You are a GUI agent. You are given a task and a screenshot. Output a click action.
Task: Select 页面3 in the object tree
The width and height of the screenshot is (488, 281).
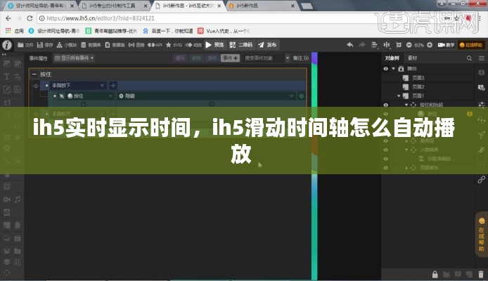(x=418, y=78)
